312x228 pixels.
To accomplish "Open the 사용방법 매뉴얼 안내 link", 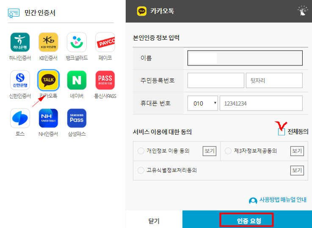I will pos(283,200).
